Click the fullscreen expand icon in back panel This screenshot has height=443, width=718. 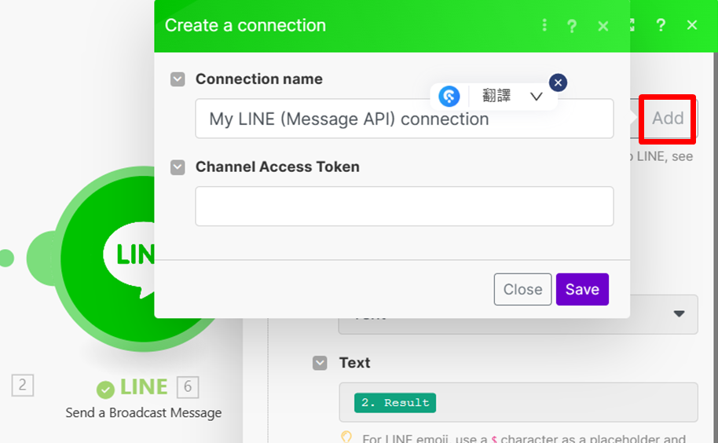click(x=632, y=25)
